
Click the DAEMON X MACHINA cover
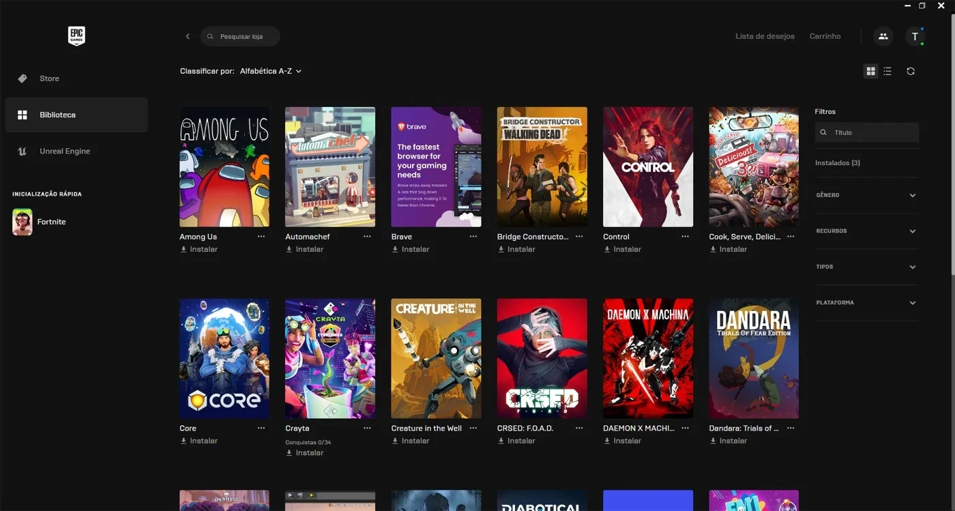648,358
